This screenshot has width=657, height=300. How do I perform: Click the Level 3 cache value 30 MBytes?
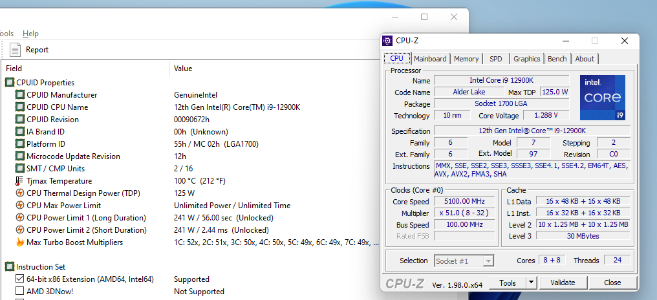point(583,236)
